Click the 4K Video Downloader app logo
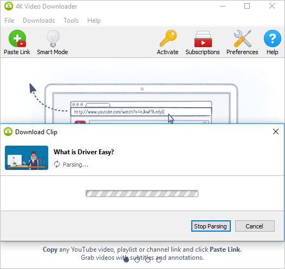The width and height of the screenshot is (285, 269). click(x=9, y=6)
